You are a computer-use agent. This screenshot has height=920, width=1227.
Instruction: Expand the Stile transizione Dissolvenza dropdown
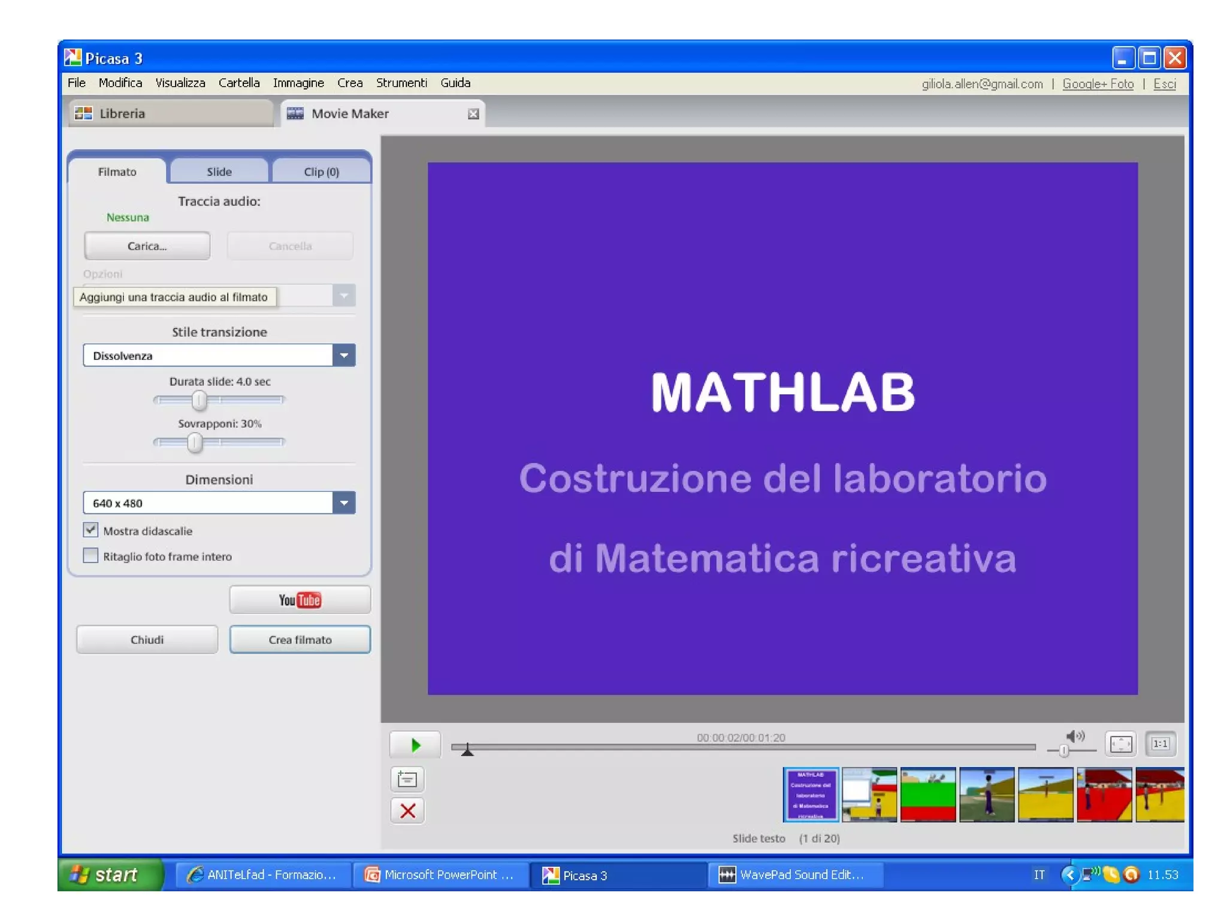click(344, 355)
